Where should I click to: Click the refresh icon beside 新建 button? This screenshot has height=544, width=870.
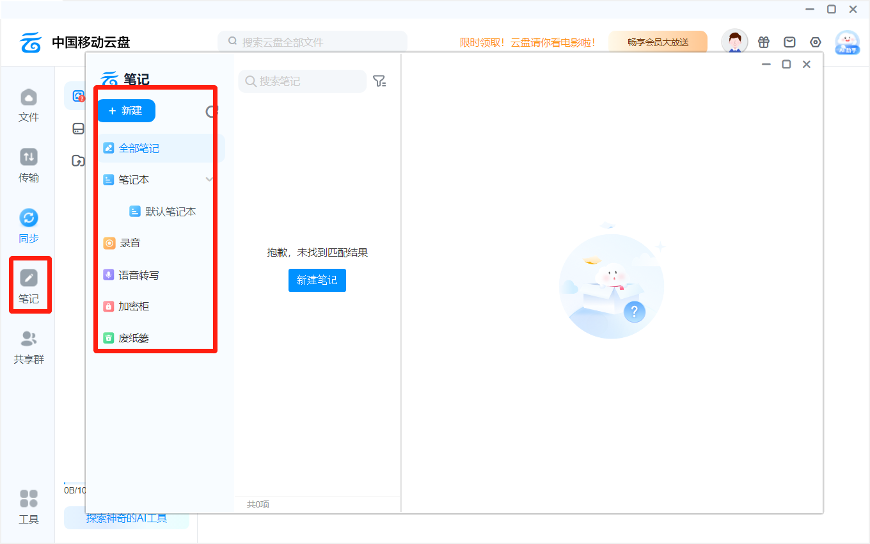[212, 111]
